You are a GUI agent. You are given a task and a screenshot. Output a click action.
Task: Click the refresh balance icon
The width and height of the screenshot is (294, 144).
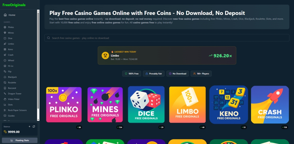34,126
